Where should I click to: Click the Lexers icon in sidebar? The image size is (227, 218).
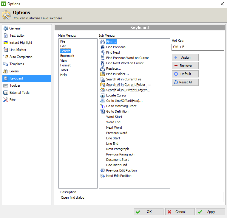pos(6,71)
